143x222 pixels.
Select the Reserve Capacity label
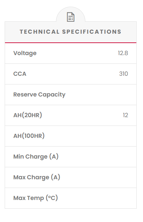pyautogui.click(x=39, y=94)
